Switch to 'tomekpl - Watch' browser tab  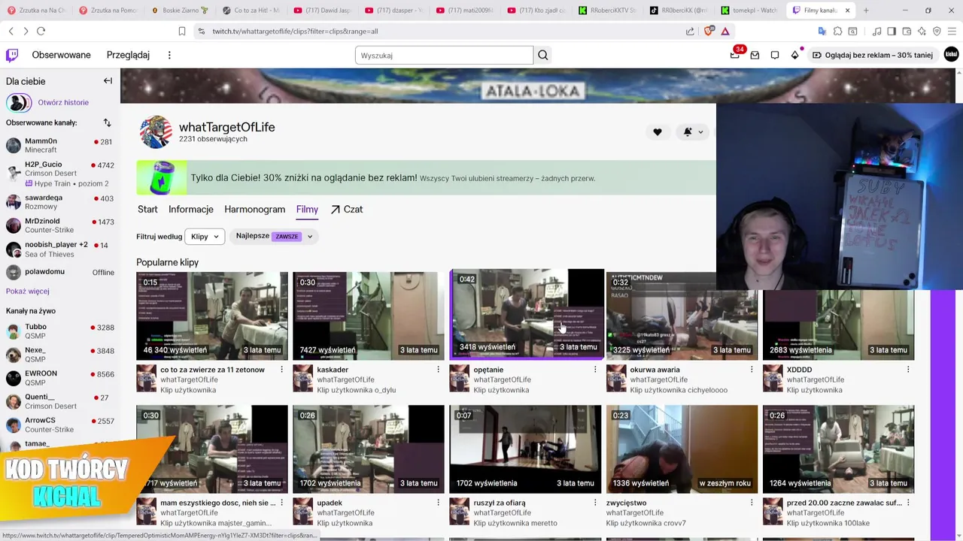click(x=749, y=11)
